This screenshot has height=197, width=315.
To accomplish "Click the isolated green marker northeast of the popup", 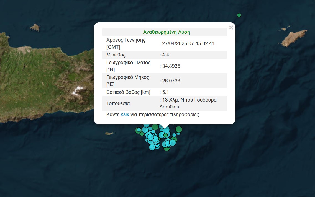I will (239, 15).
